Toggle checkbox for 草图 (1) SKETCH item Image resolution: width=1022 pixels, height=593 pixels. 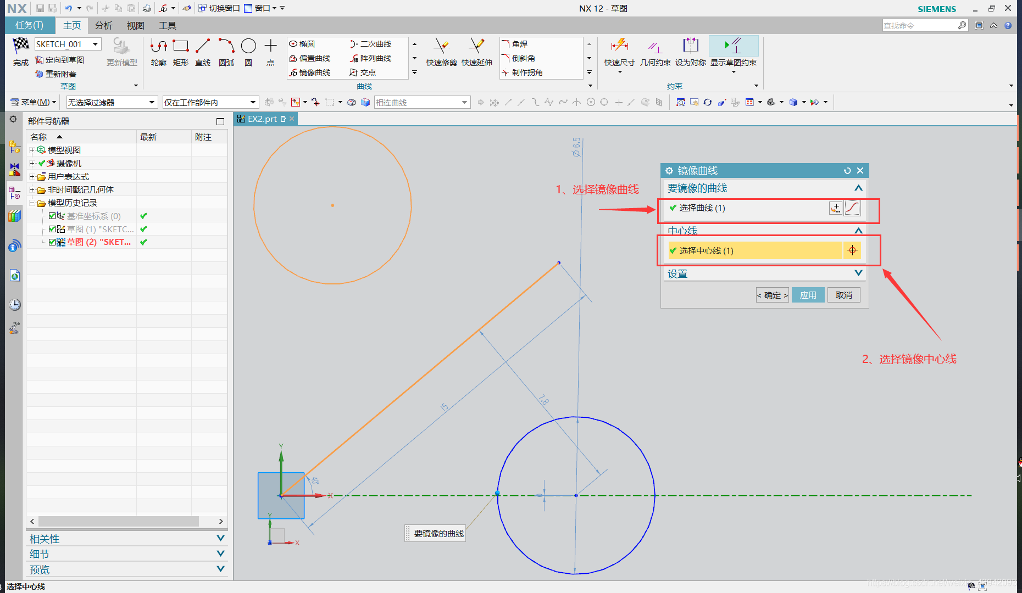(52, 229)
